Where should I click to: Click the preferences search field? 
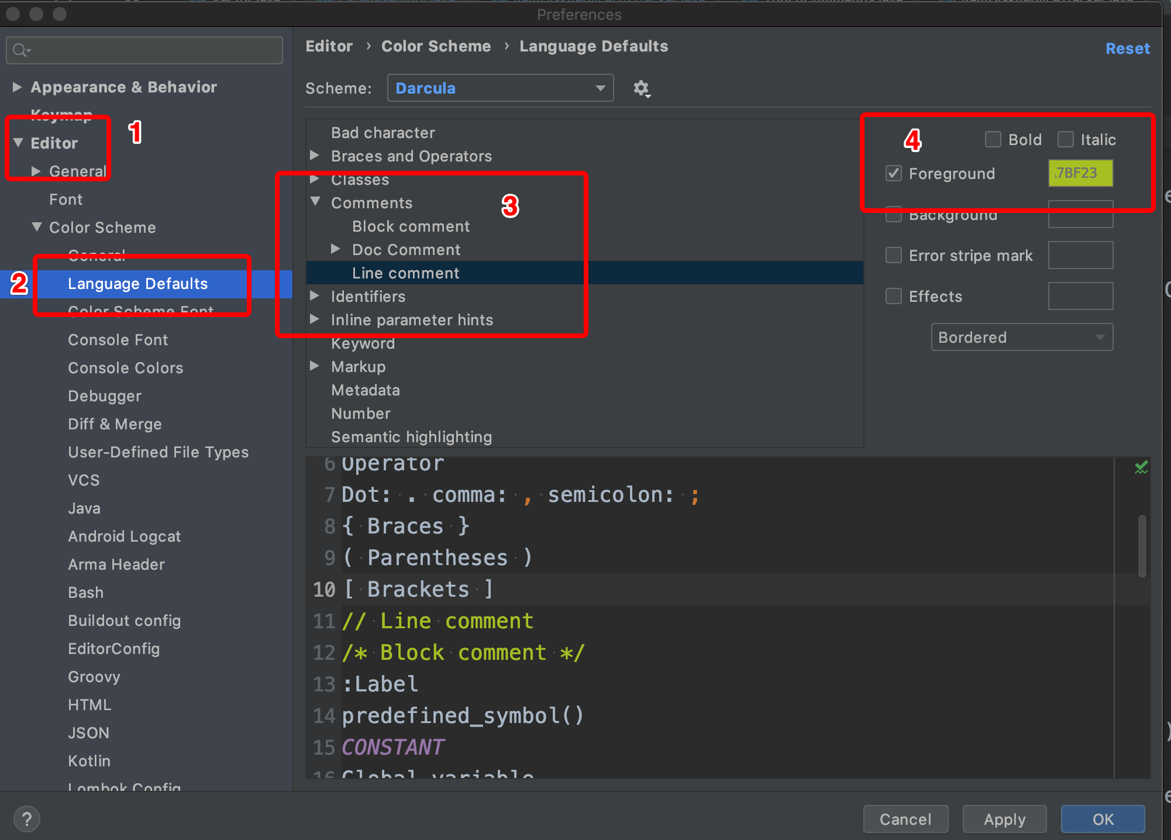(x=152, y=51)
